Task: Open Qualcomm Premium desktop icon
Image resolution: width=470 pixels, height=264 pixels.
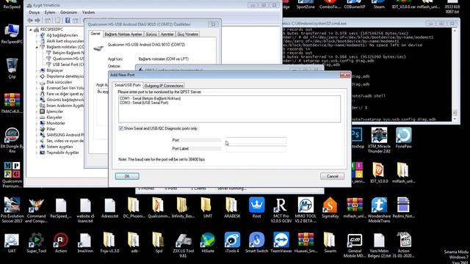Action: (12, 175)
